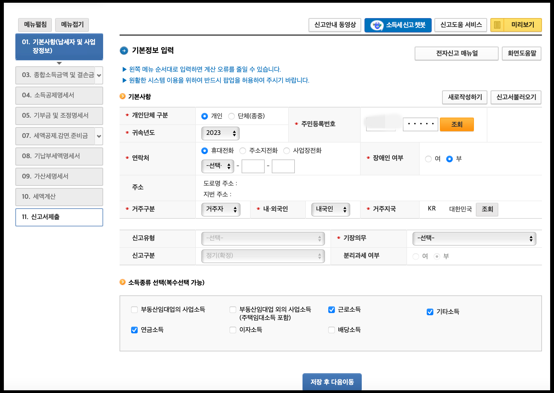The image size is (554, 393).
Task: Open the 04. 소득공제명세서 menu item
Action: click(59, 95)
